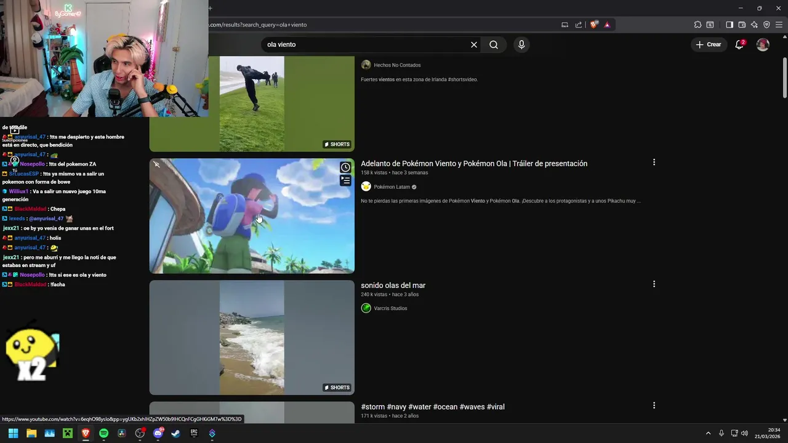
Task: Open File Explorer from the taskbar
Action: click(x=31, y=433)
